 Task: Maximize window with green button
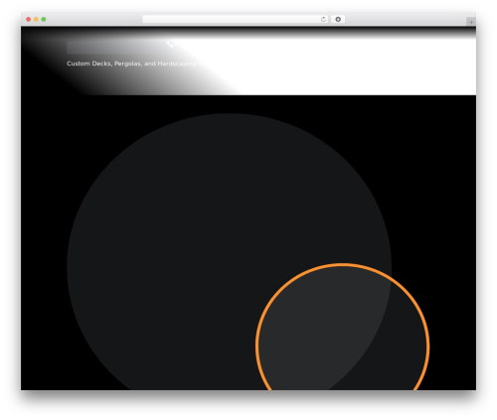(44, 20)
